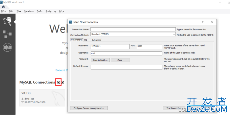Click the 39.107.51.224:3306 host text
The height and width of the screenshot is (115, 230).
[x=35, y=102]
